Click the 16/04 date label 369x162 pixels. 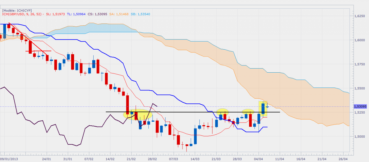pos(301,159)
